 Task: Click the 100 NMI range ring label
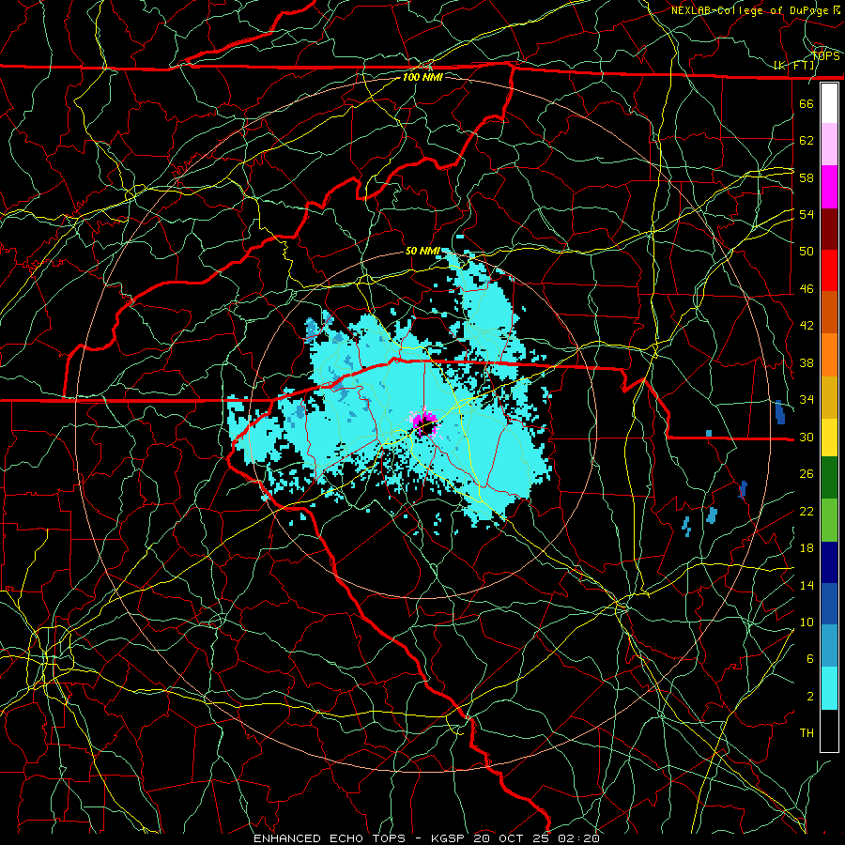click(x=422, y=77)
